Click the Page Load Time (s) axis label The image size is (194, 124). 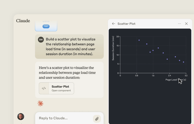[176, 80]
